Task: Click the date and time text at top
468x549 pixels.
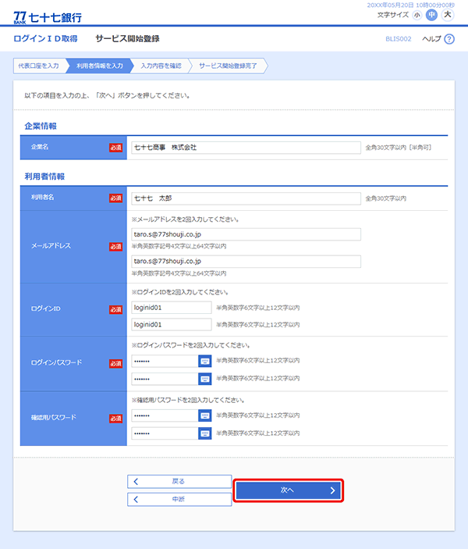Action: click(410, 5)
